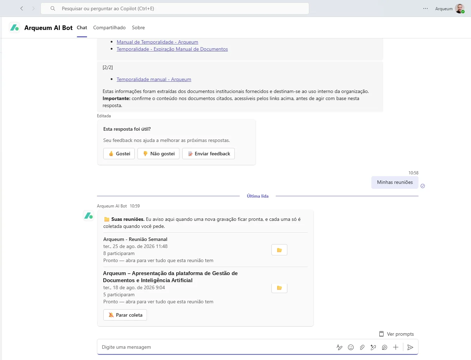Click the Loop component icon in the compose box

click(385, 347)
